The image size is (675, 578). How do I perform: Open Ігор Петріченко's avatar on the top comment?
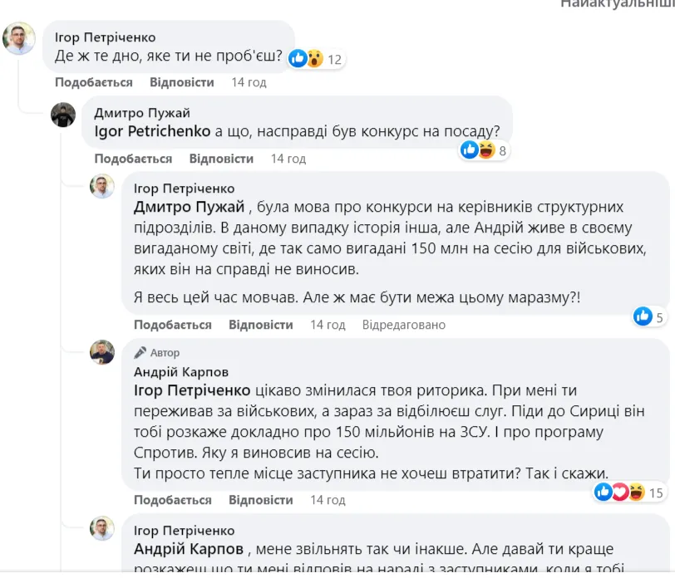19,38
